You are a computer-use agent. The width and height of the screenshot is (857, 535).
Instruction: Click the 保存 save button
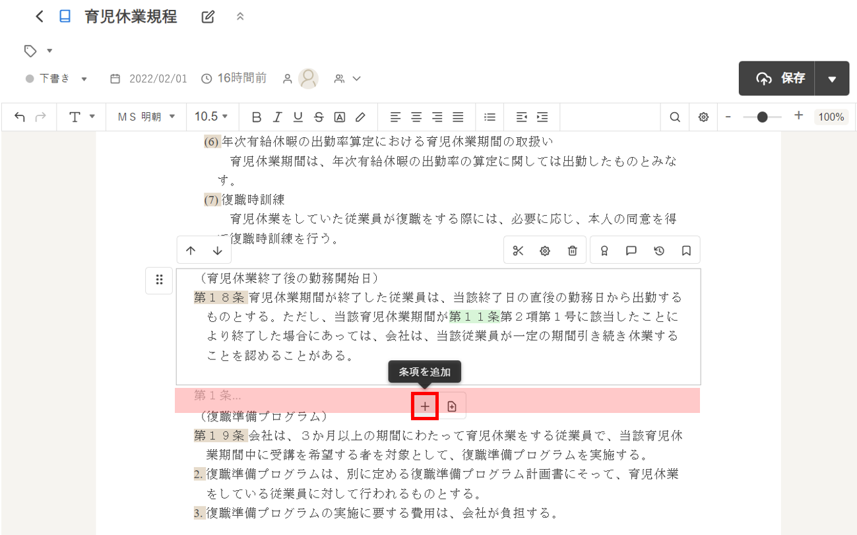click(778, 79)
